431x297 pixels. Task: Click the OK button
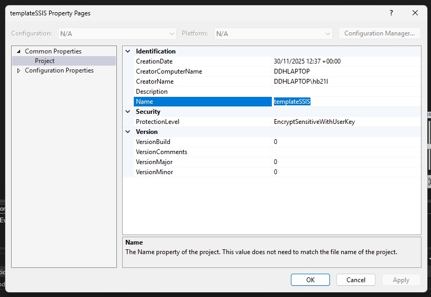coord(310,280)
